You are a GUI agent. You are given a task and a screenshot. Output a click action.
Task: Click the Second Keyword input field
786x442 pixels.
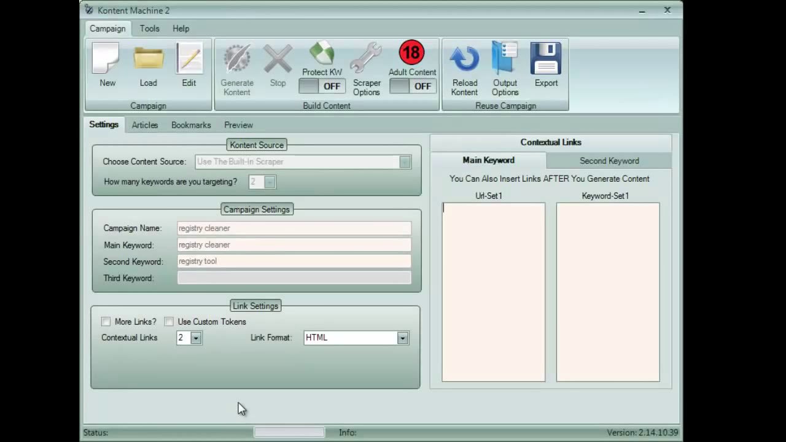point(294,262)
